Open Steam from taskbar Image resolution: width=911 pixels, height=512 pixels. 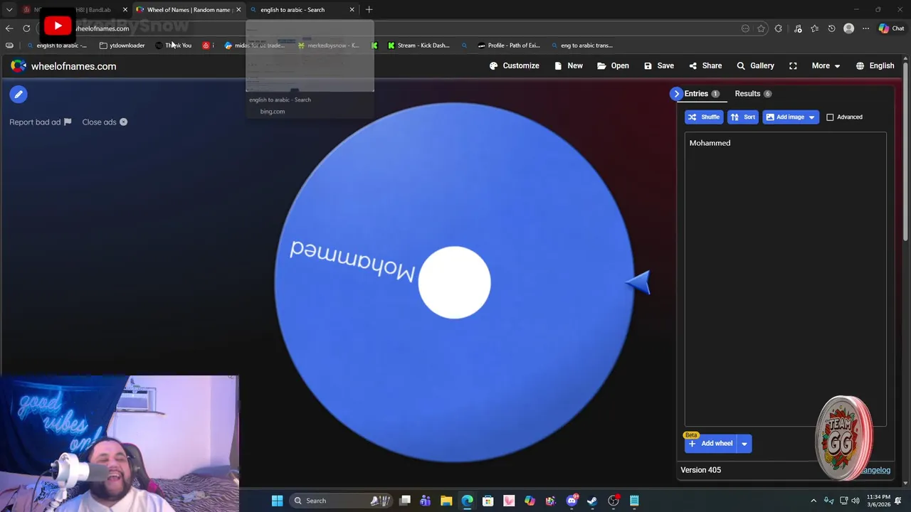[x=592, y=501]
